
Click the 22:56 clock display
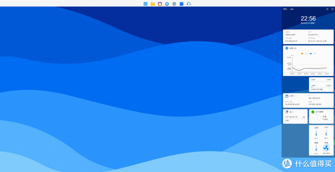point(308,19)
